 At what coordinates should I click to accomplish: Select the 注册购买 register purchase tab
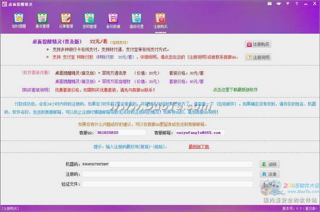[160, 21]
